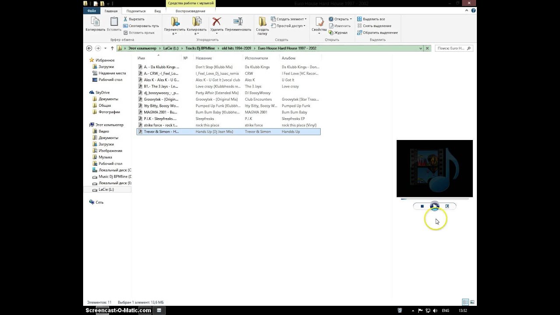Select file 'A. - Da Klubb Kings ...'

pos(161,67)
